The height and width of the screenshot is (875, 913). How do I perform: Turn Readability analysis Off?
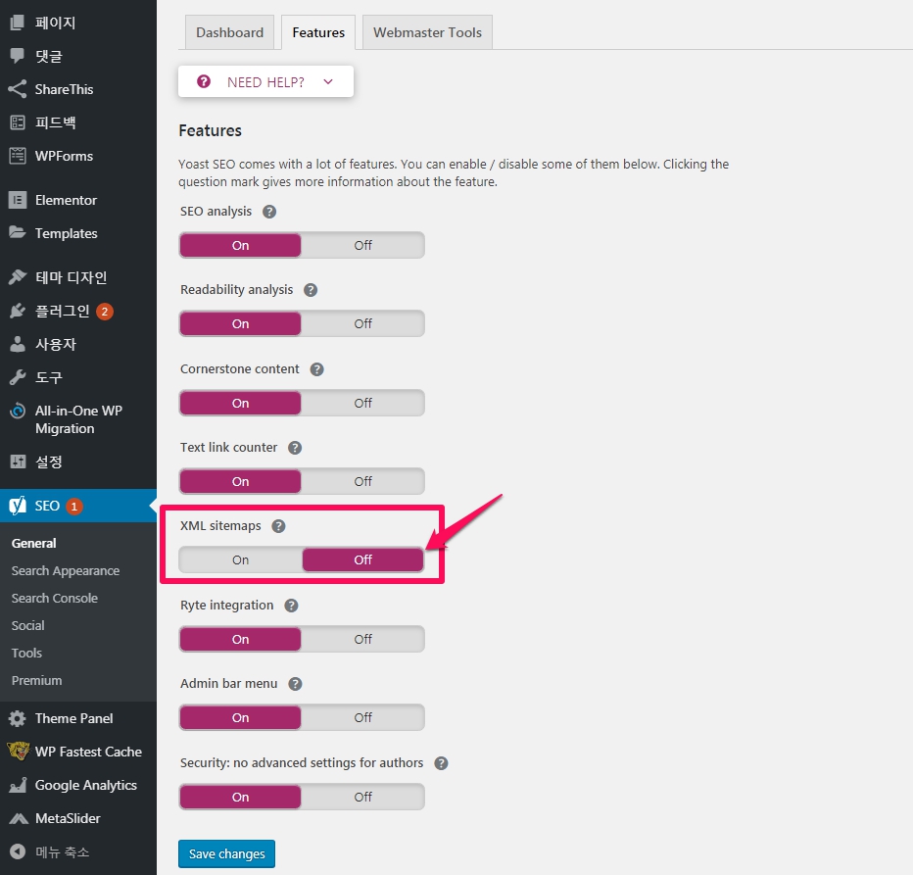point(362,324)
